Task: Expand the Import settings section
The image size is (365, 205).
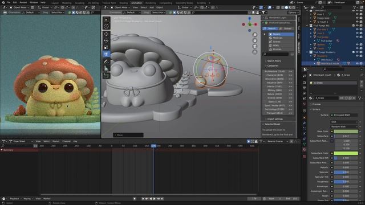Action: 275,119
